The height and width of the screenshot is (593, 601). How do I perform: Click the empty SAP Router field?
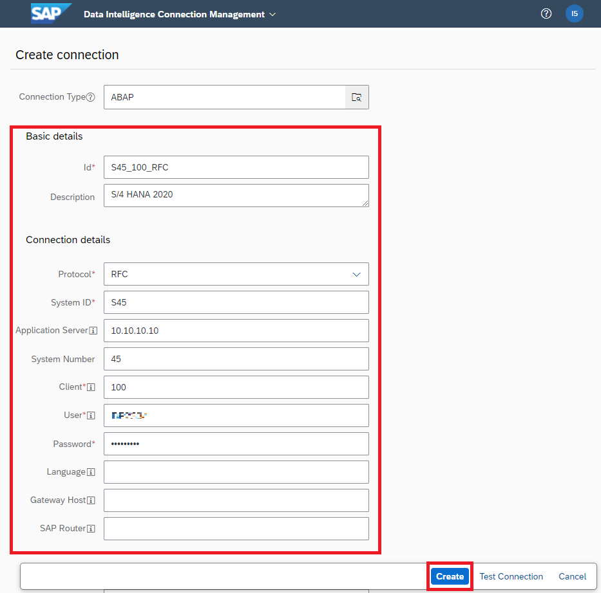click(236, 529)
